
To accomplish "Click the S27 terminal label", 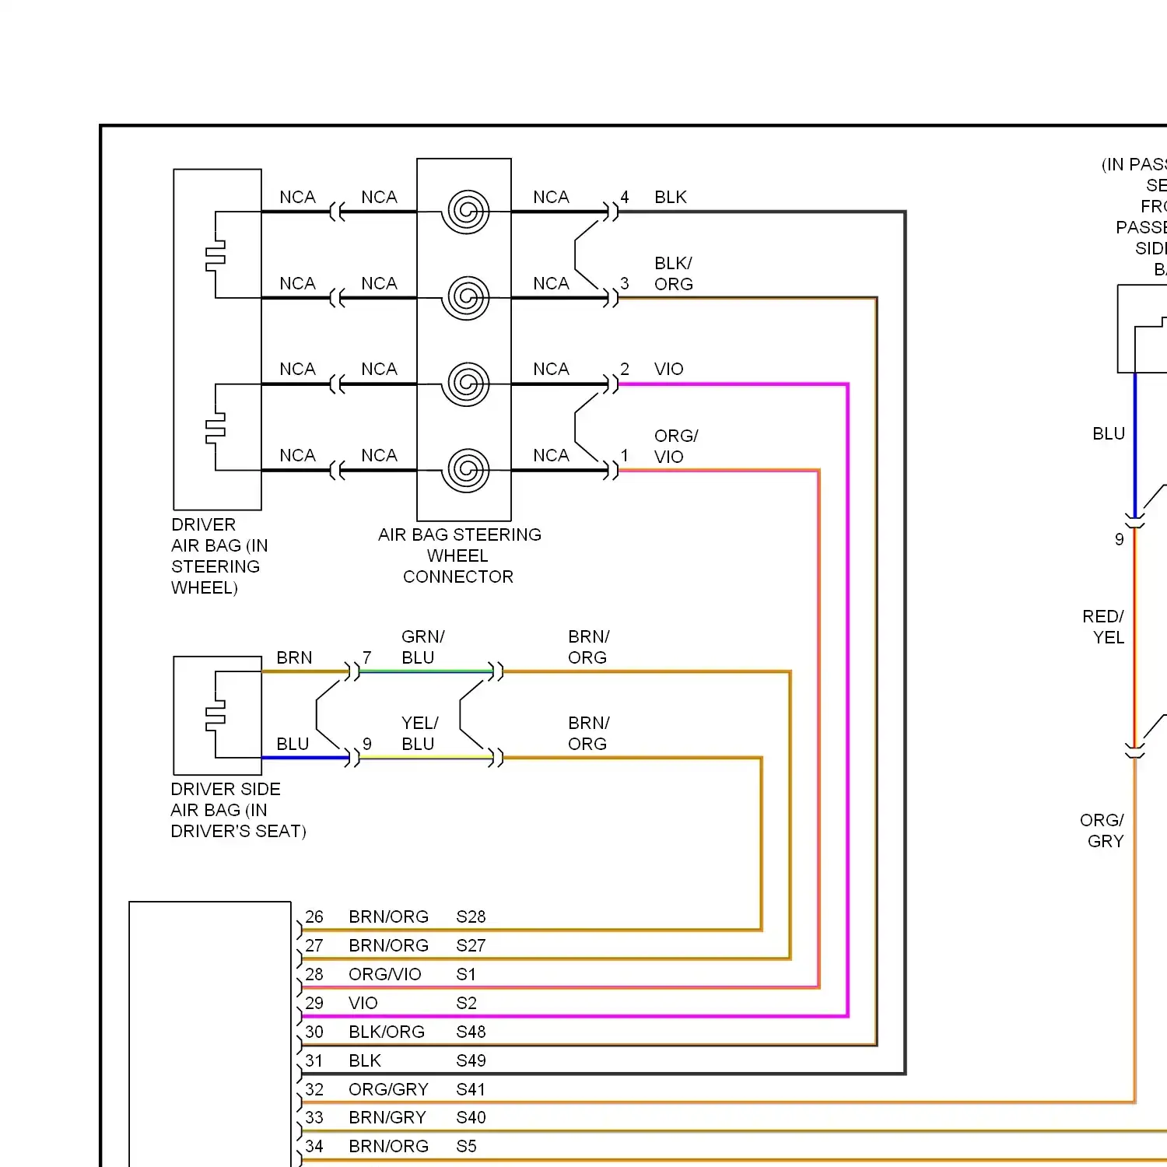I will point(471,945).
